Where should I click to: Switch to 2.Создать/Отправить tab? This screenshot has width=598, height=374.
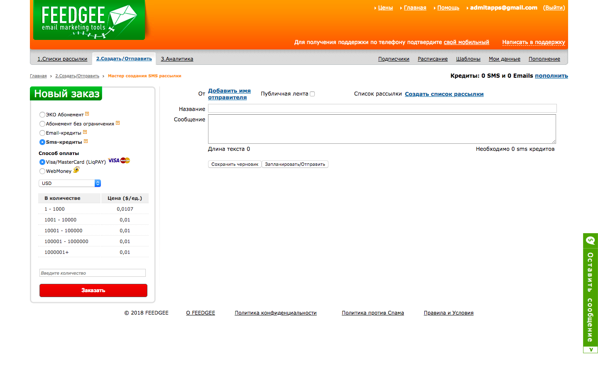click(x=124, y=59)
